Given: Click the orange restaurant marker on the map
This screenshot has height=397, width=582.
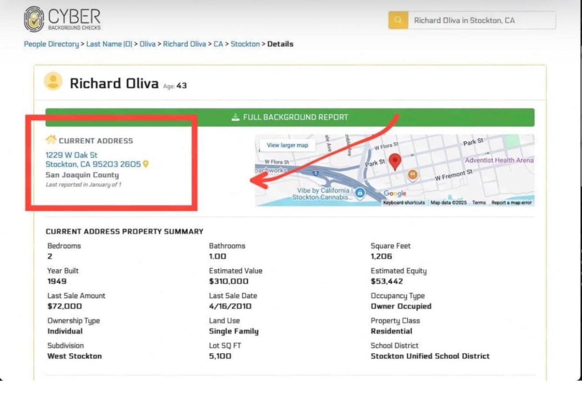Looking at the screenshot, I should point(412,175).
